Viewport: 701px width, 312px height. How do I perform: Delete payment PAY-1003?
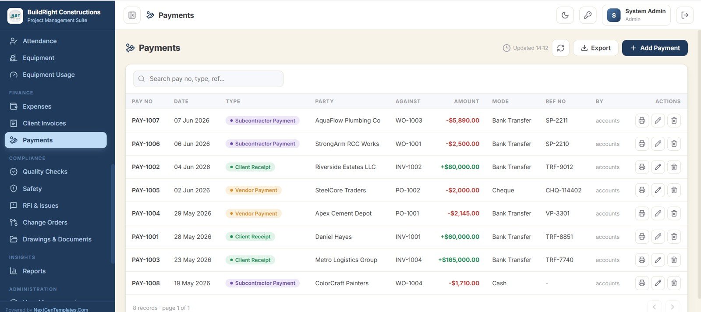[x=674, y=260]
